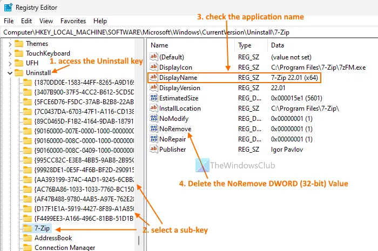Click the tree pane vertical scrollbar thumb
378x251 pixels.
tap(139, 240)
